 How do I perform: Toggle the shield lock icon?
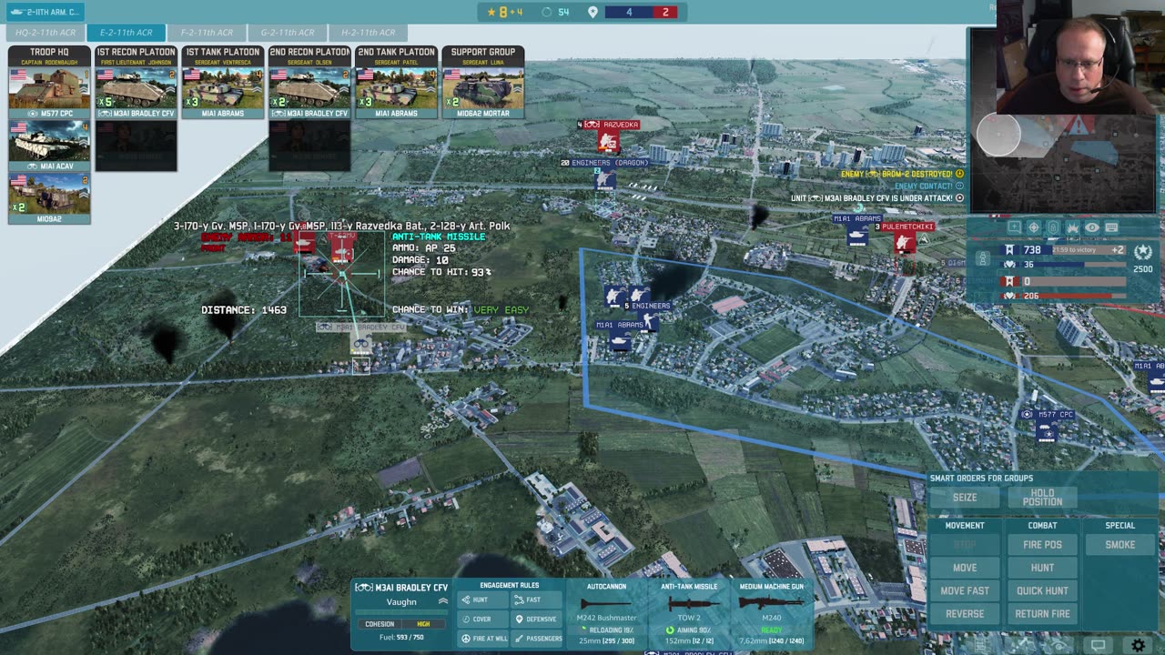tap(1053, 227)
